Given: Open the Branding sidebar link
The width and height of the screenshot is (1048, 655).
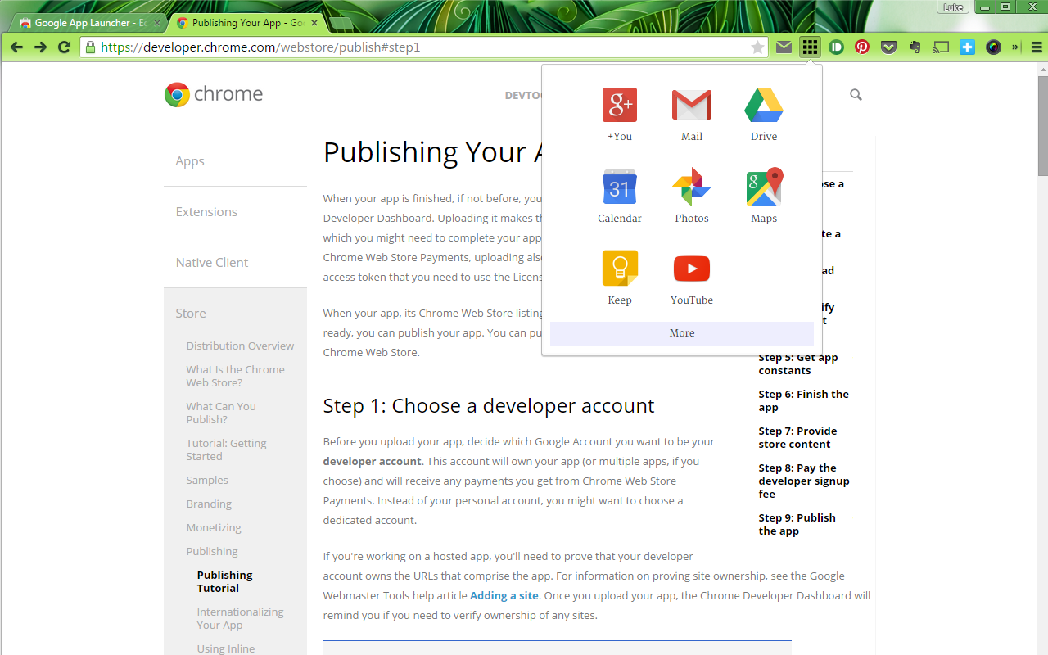Looking at the screenshot, I should pos(209,504).
